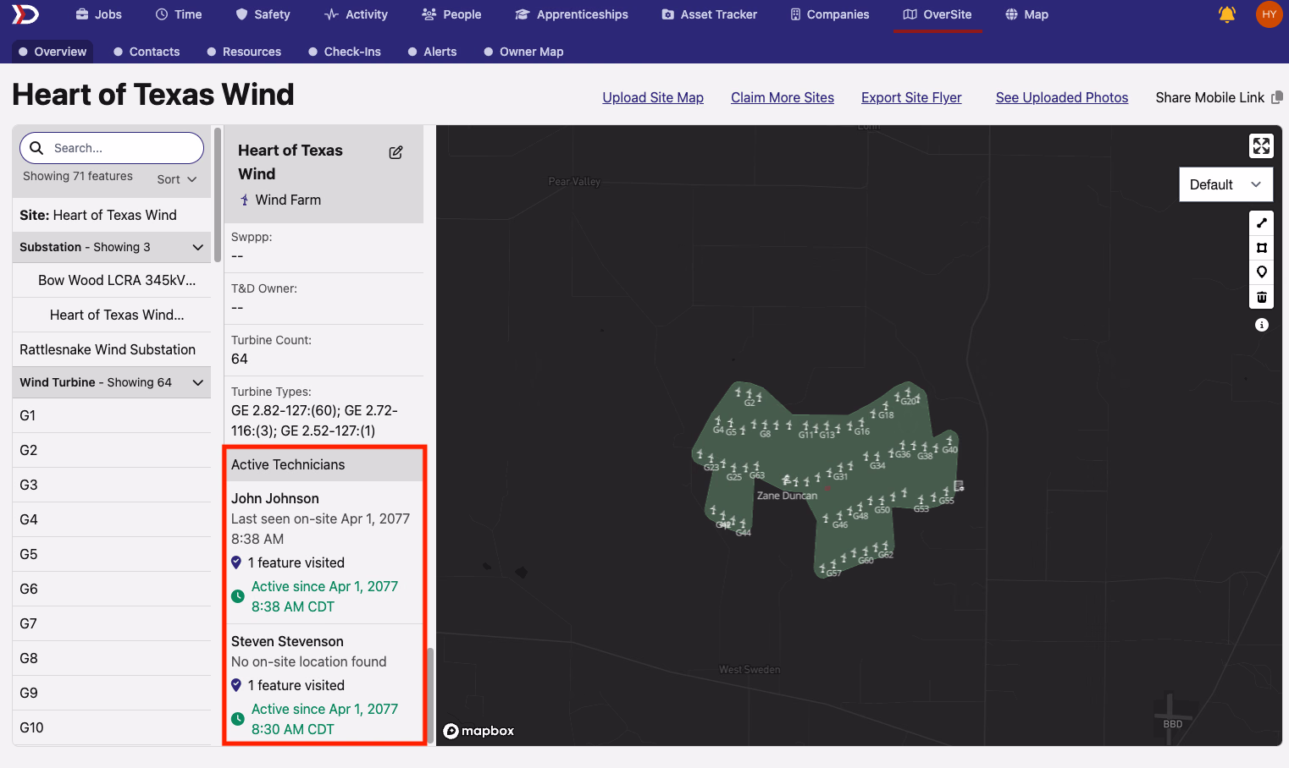Select turbine G5 in the list
The height and width of the screenshot is (768, 1289).
click(x=112, y=554)
